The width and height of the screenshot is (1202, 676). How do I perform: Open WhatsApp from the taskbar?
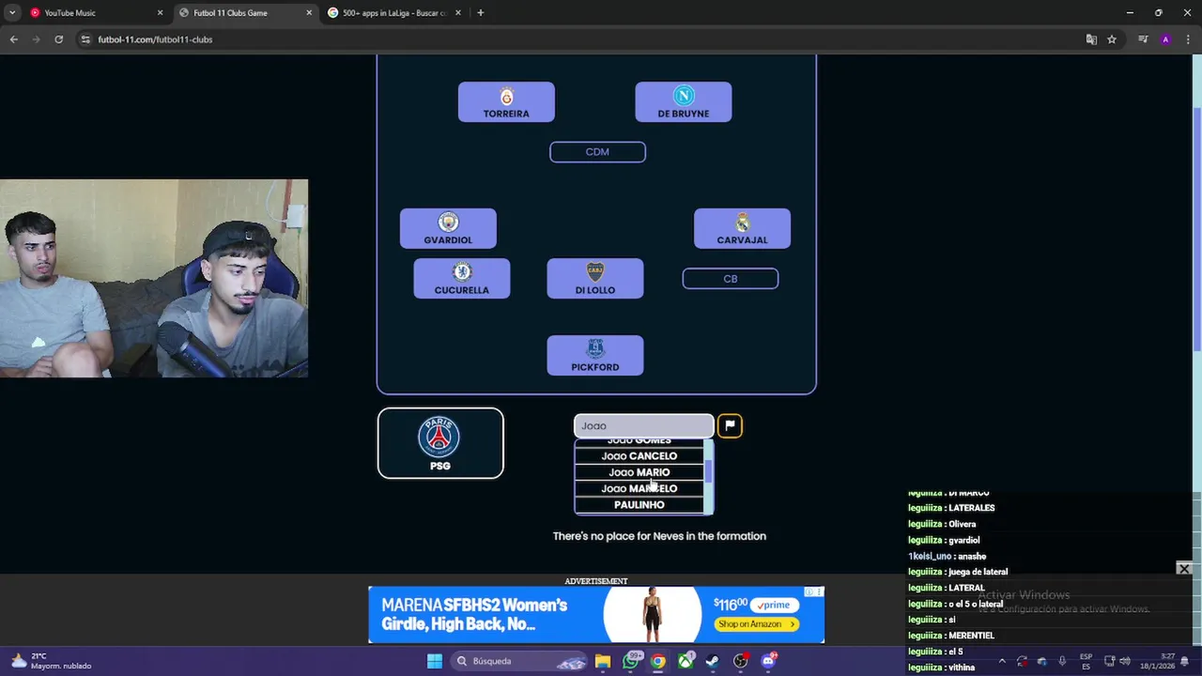click(x=631, y=661)
